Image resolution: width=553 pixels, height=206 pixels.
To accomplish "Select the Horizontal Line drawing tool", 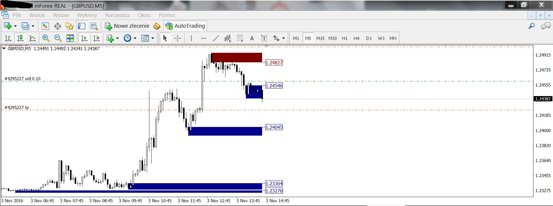I will [x=204, y=38].
